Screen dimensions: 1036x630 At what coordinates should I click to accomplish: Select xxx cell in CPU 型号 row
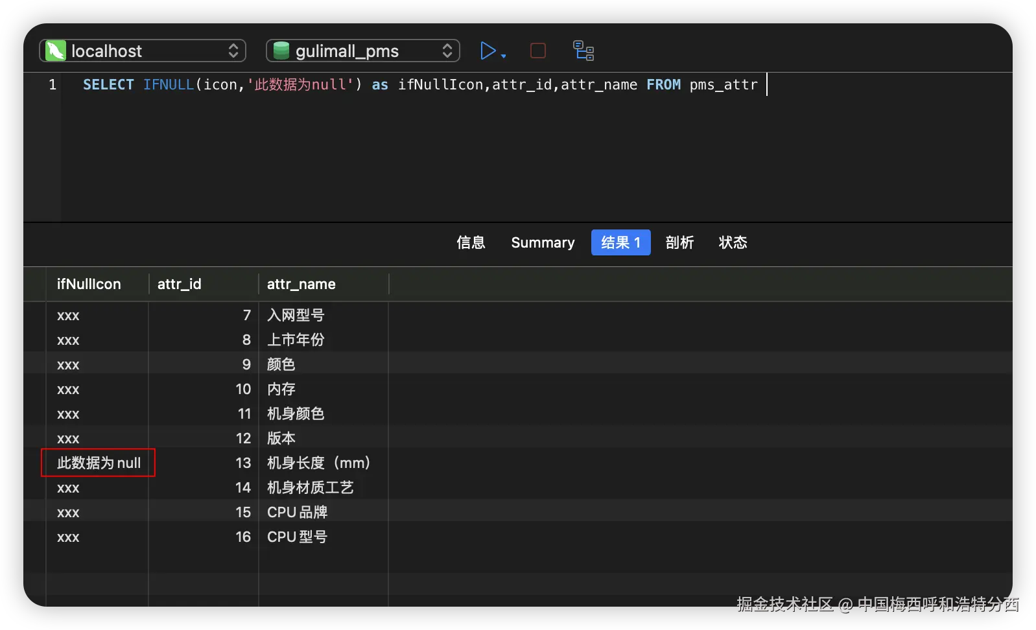pos(97,537)
